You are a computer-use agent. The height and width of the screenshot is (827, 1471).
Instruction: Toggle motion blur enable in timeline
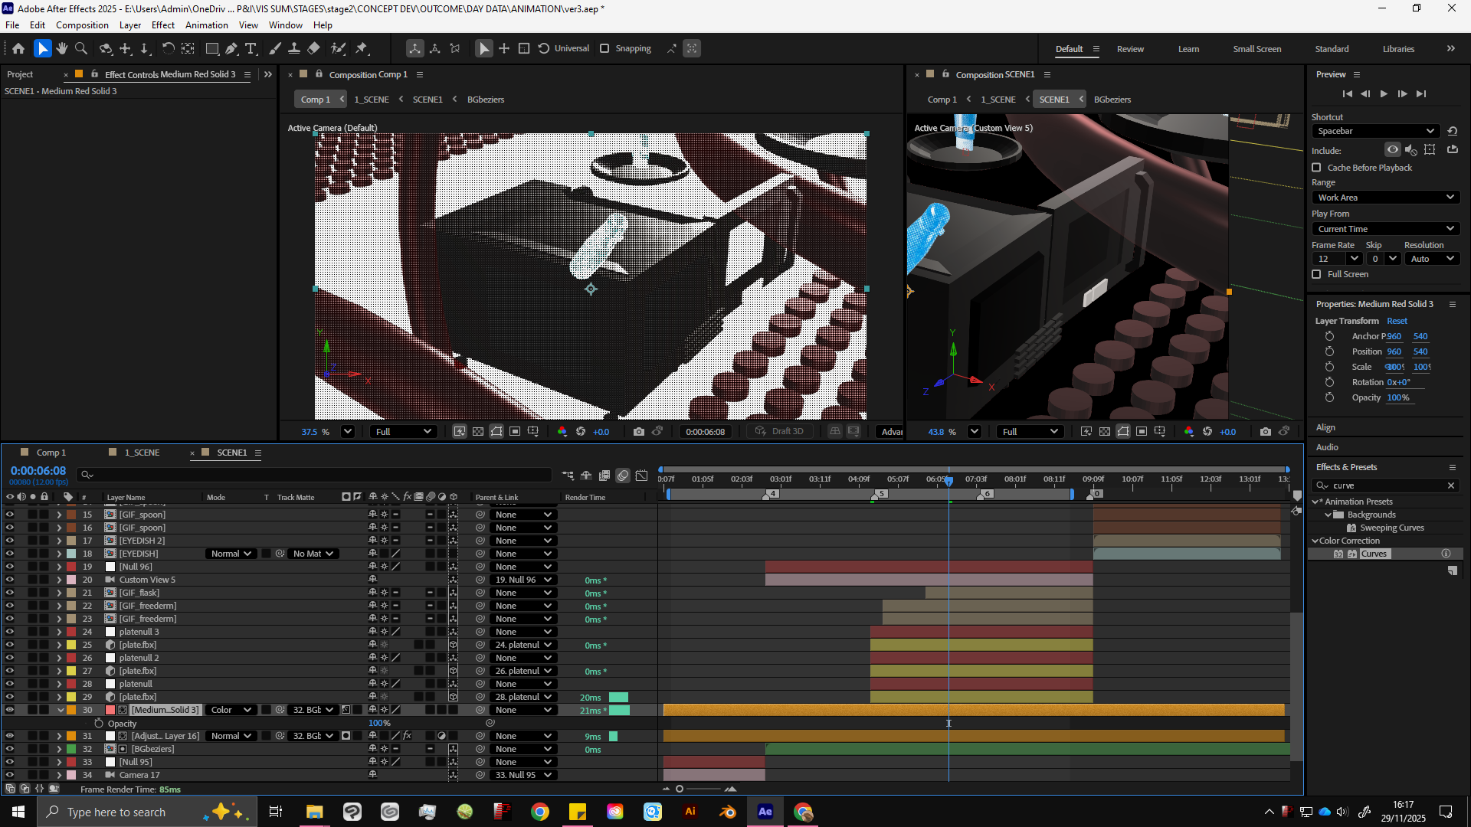point(623,476)
